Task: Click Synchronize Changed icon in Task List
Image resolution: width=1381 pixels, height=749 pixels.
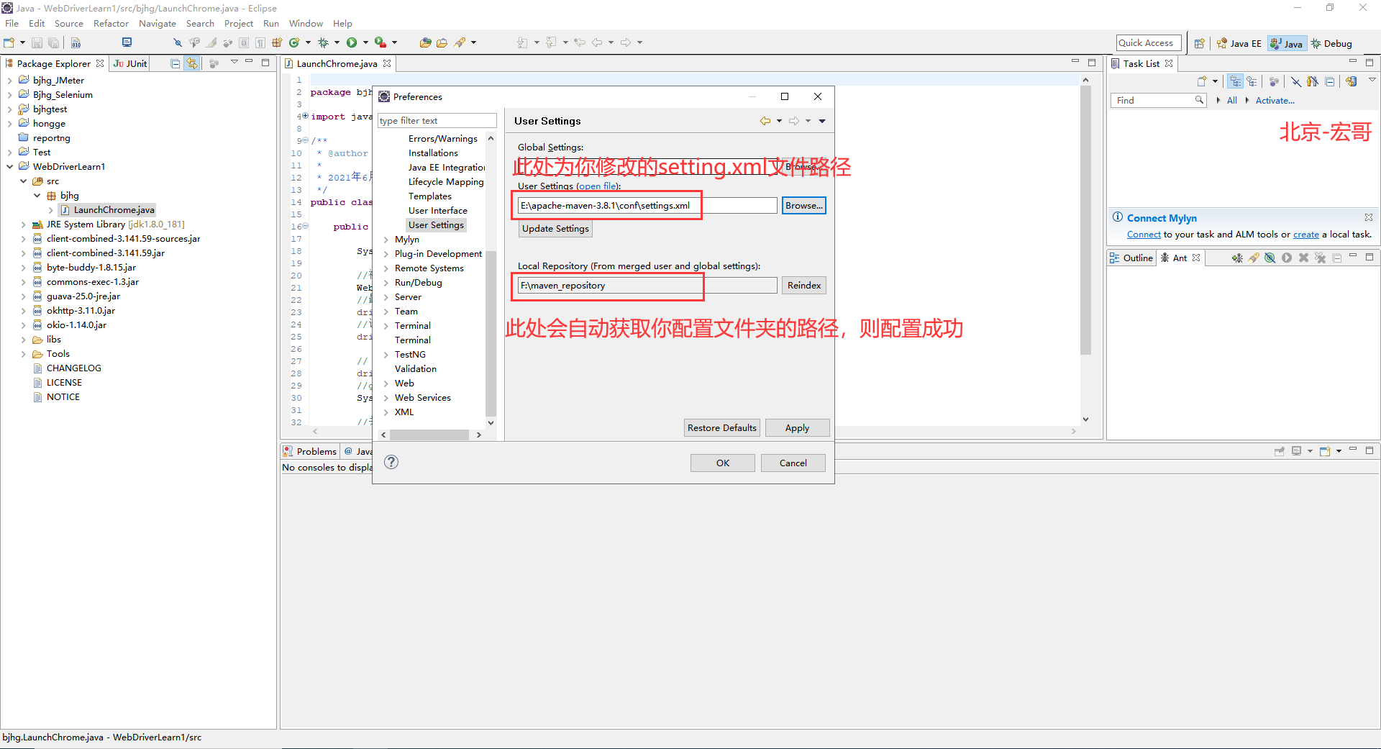Action: coord(1352,81)
